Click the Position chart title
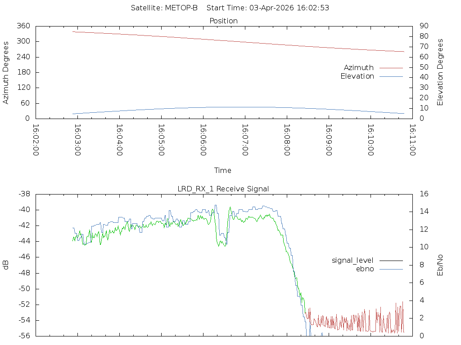This screenshot has height=345, width=461. pyautogui.click(x=223, y=21)
